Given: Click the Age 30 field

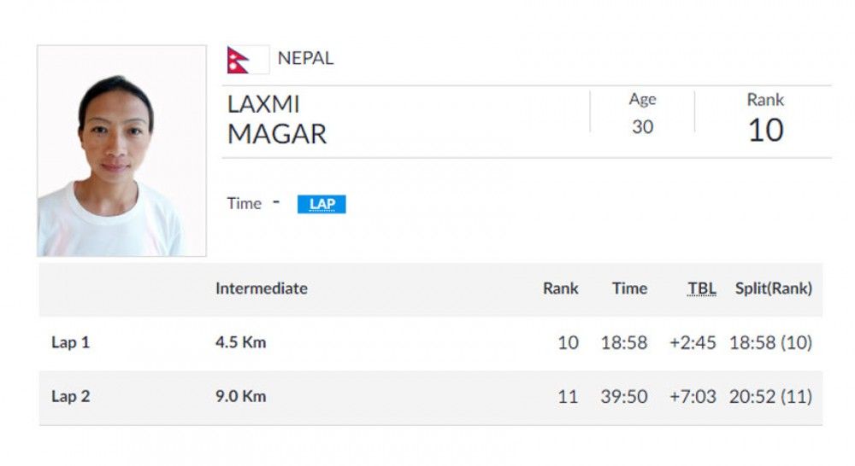Looking at the screenshot, I should click(642, 127).
